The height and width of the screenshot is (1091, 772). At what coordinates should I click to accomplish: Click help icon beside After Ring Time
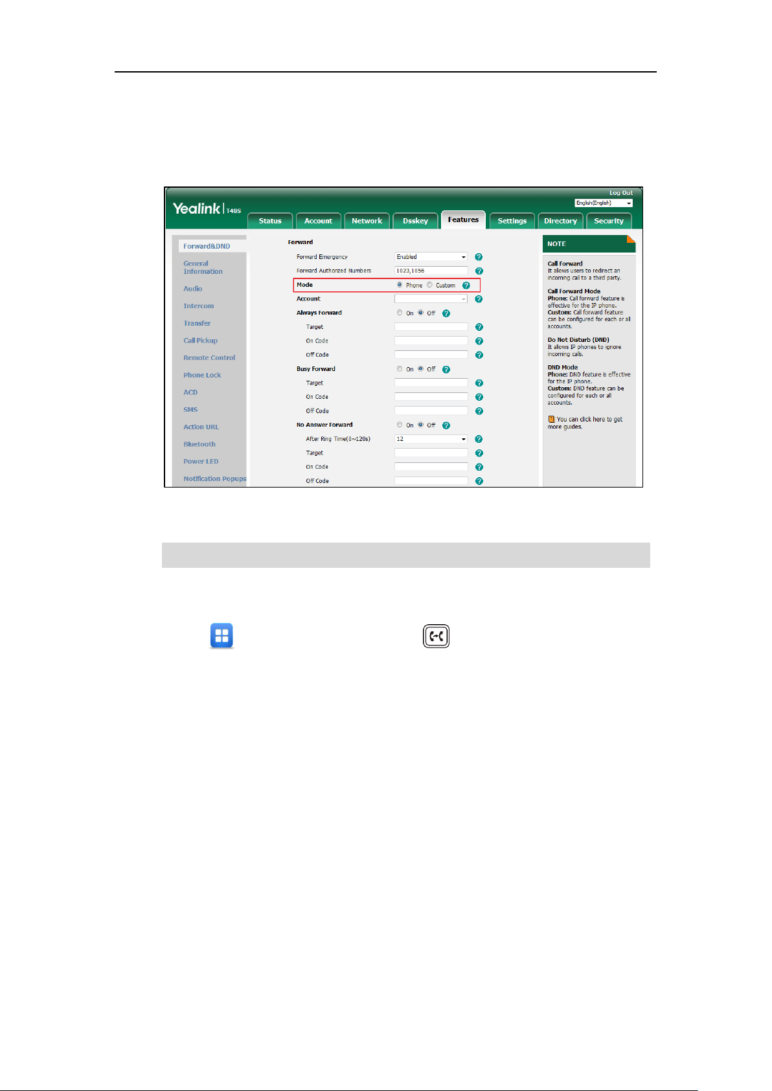click(x=479, y=439)
